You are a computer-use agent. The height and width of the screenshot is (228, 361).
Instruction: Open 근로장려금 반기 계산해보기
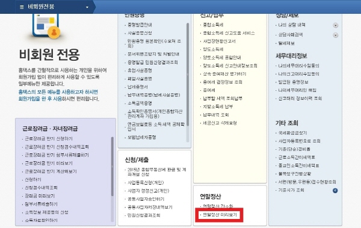pos(51,171)
